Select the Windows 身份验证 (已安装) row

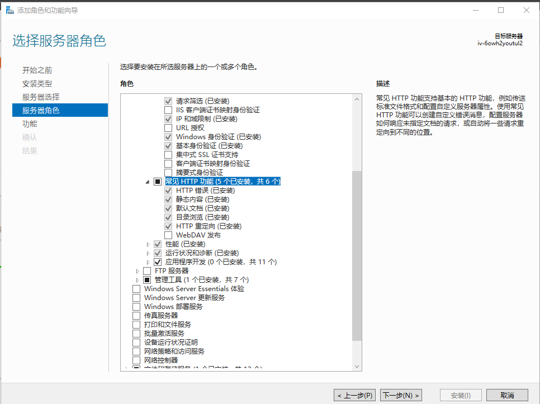[219, 137]
